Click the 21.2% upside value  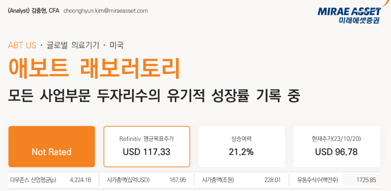click(241, 152)
